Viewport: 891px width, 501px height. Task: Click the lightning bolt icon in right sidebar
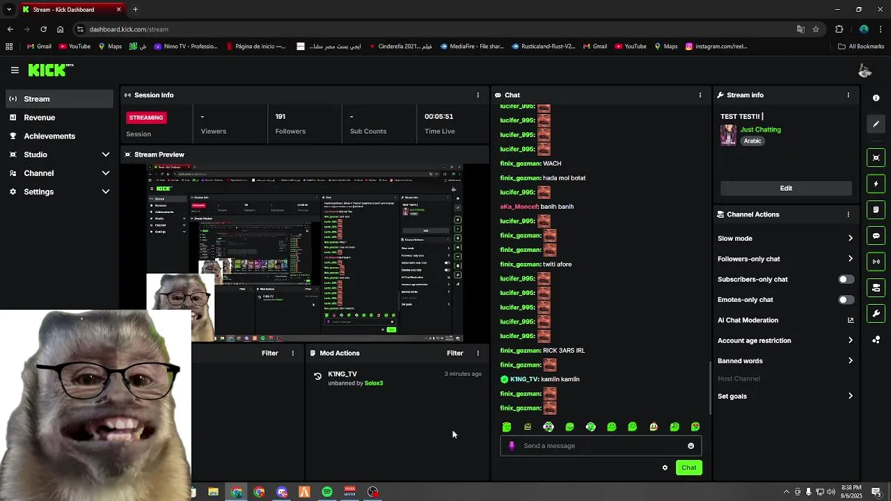[876, 184]
